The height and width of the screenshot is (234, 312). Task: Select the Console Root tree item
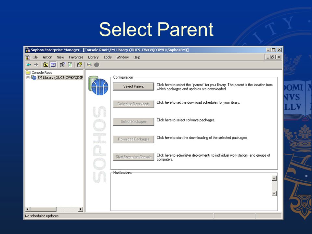tap(42, 72)
